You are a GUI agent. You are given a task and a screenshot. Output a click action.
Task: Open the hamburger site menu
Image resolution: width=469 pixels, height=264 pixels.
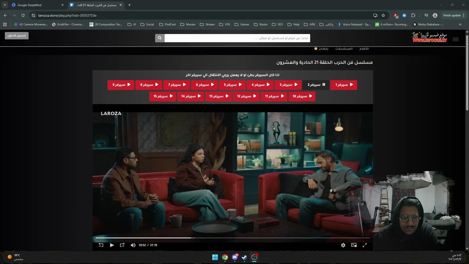point(455,40)
